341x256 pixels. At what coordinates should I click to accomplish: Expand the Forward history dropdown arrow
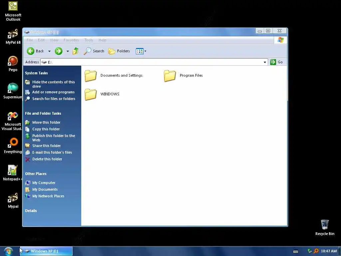point(68,51)
